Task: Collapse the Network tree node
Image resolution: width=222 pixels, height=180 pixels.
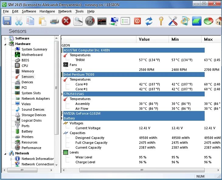Action: [x=5, y=154]
